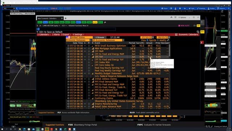Open the Options menu in Bloomberg window

pyautogui.click(x=182, y=17)
